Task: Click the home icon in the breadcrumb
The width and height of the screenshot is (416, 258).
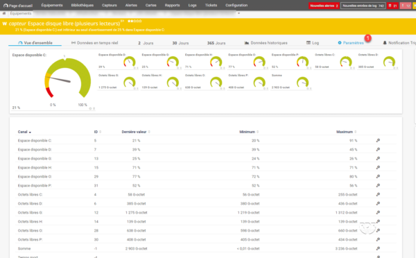Action: tap(4, 13)
